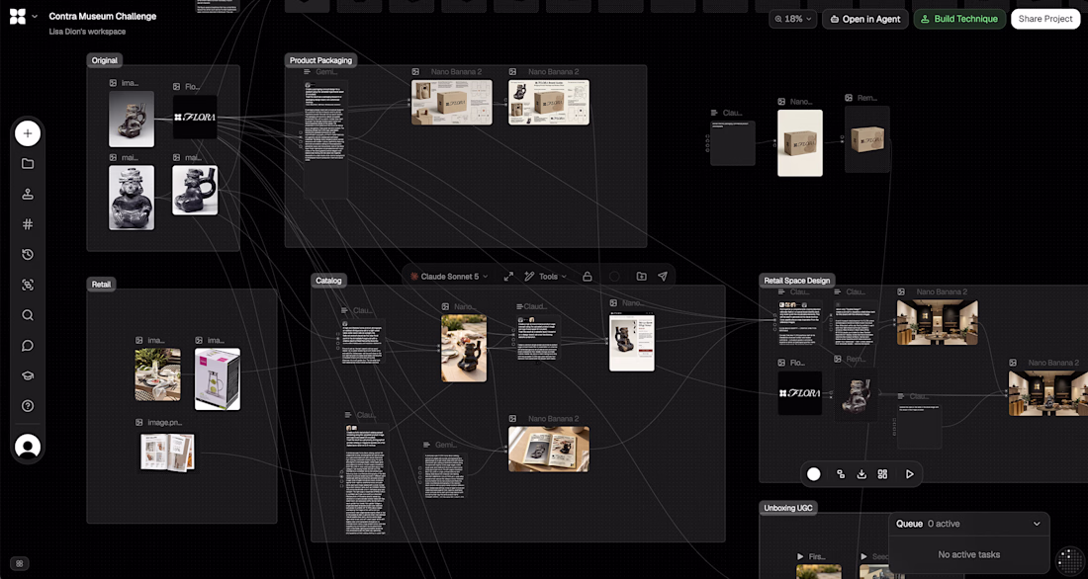The width and height of the screenshot is (1088, 579).
Task: Toggle the lock icon in node toolbar
Action: (x=587, y=276)
